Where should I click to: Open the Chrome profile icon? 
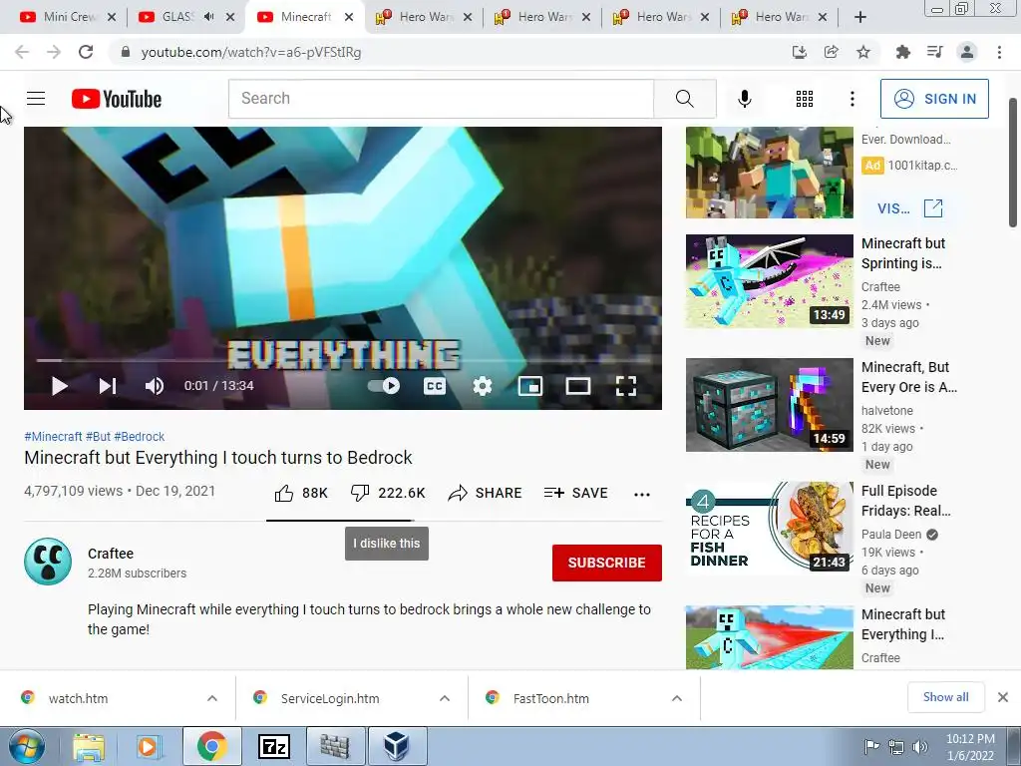(x=967, y=52)
